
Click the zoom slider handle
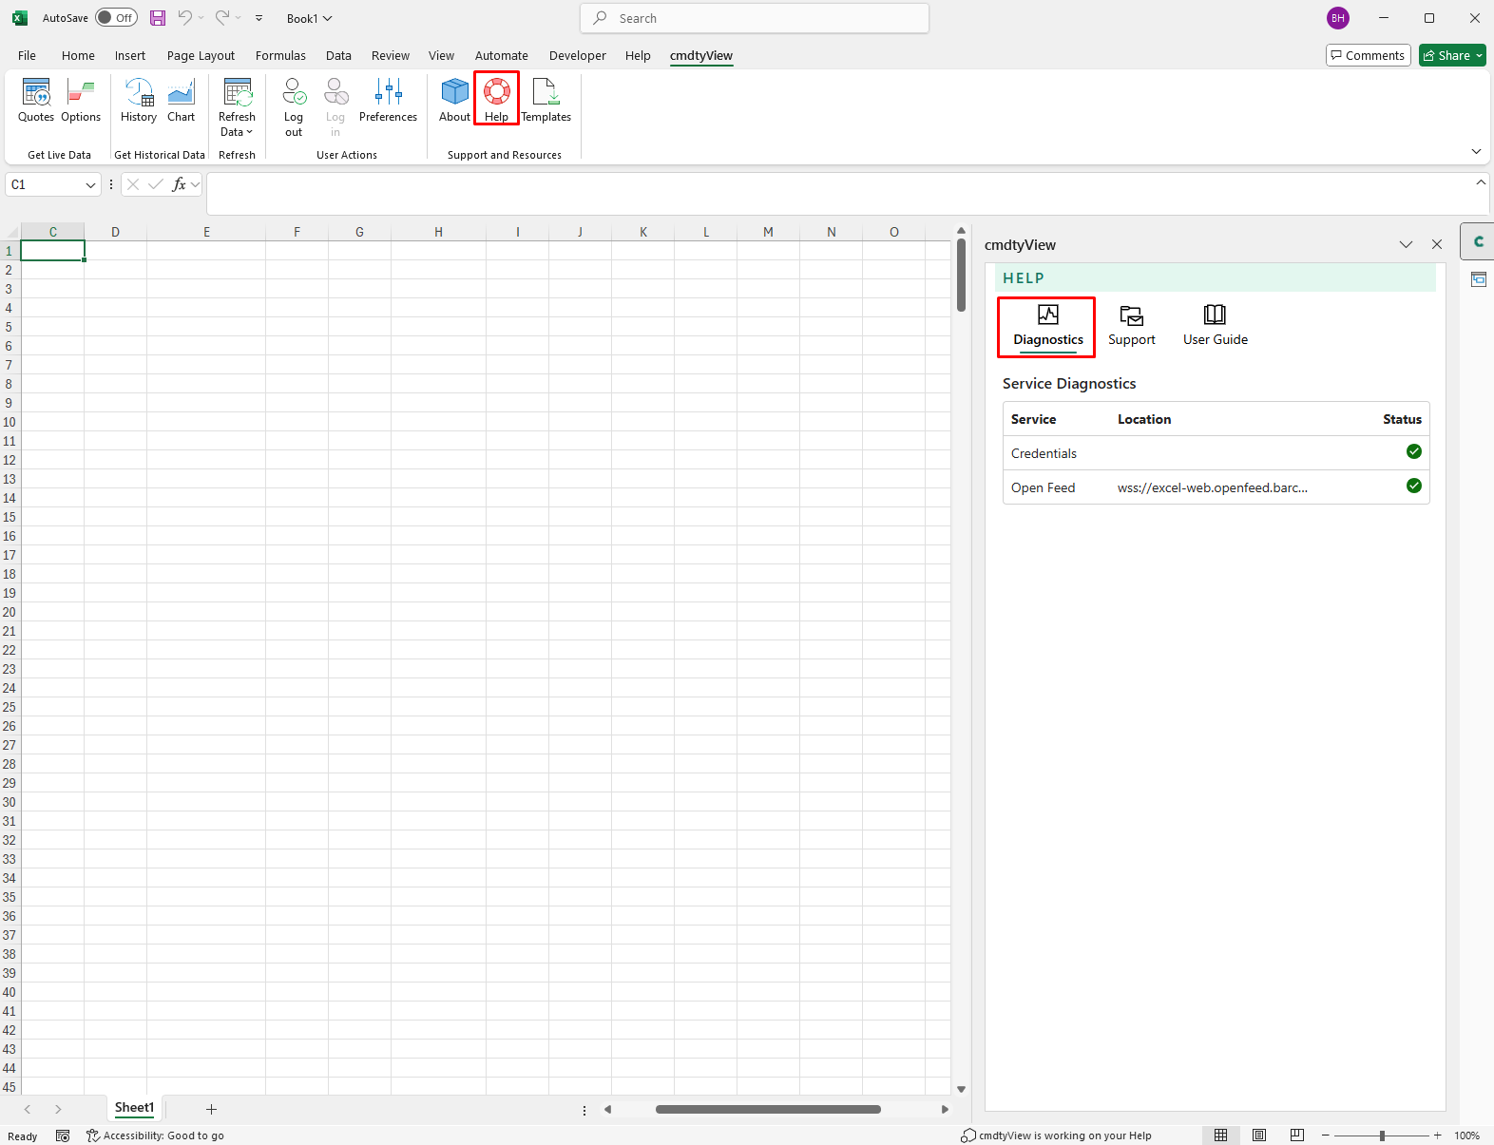pos(1382,1135)
